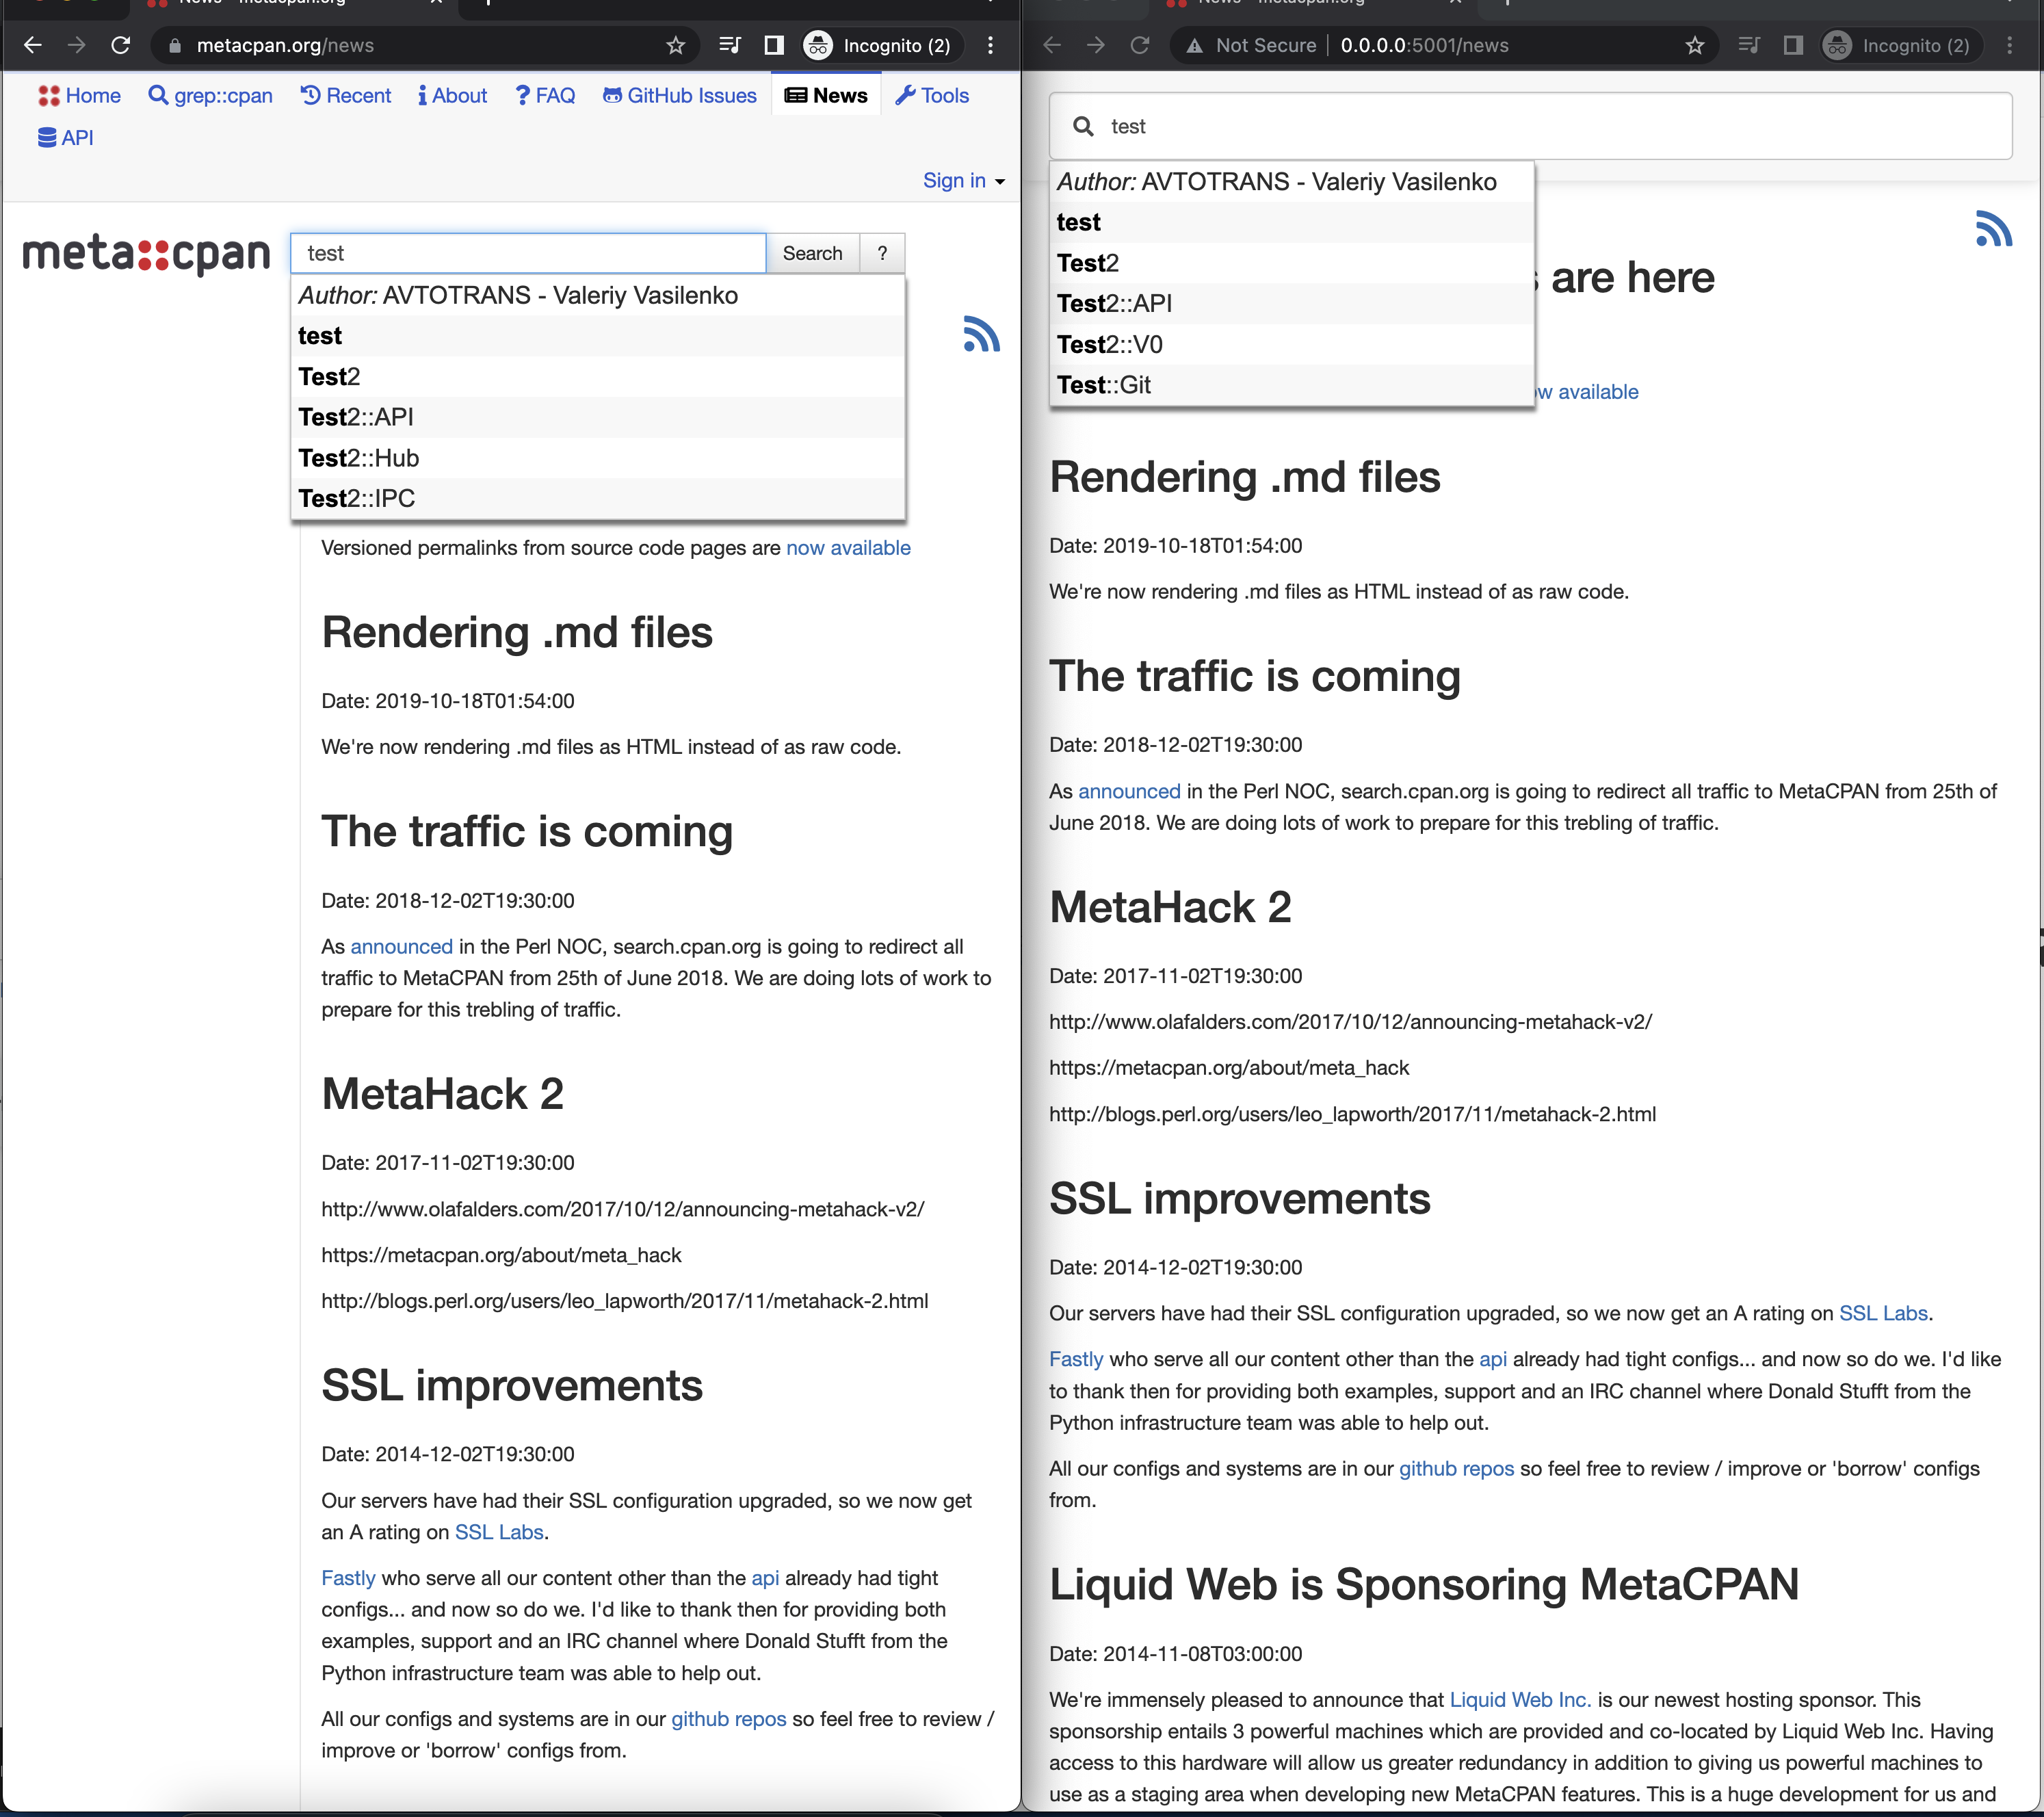Toggle side panel in left browser
The width and height of the screenshot is (2044, 1817).
click(x=773, y=45)
